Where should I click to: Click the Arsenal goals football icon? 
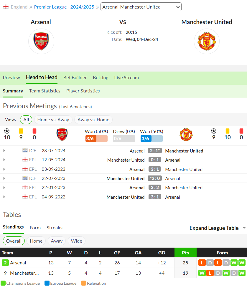[7, 131]
